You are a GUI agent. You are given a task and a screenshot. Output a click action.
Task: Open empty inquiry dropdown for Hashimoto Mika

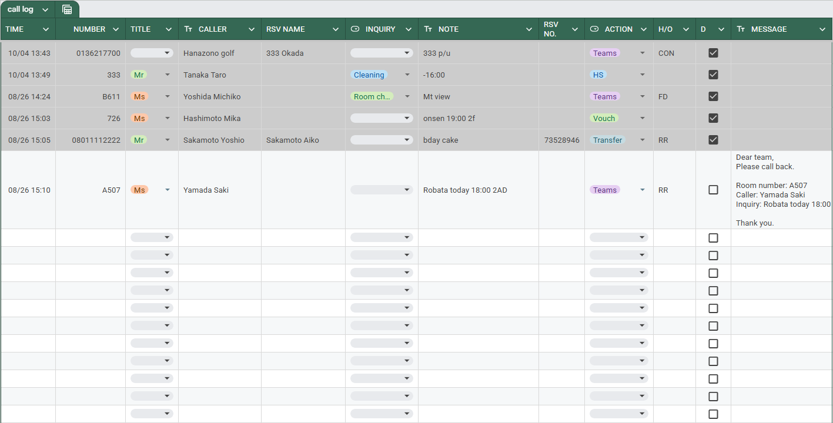(382, 118)
